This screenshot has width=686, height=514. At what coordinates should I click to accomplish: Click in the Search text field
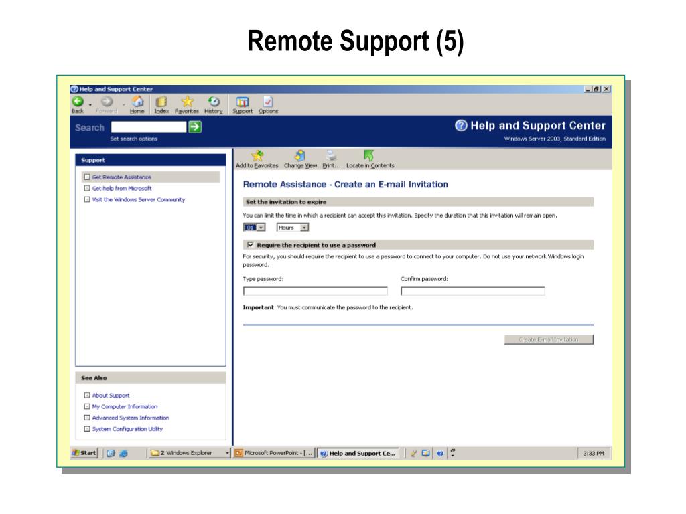coord(149,127)
